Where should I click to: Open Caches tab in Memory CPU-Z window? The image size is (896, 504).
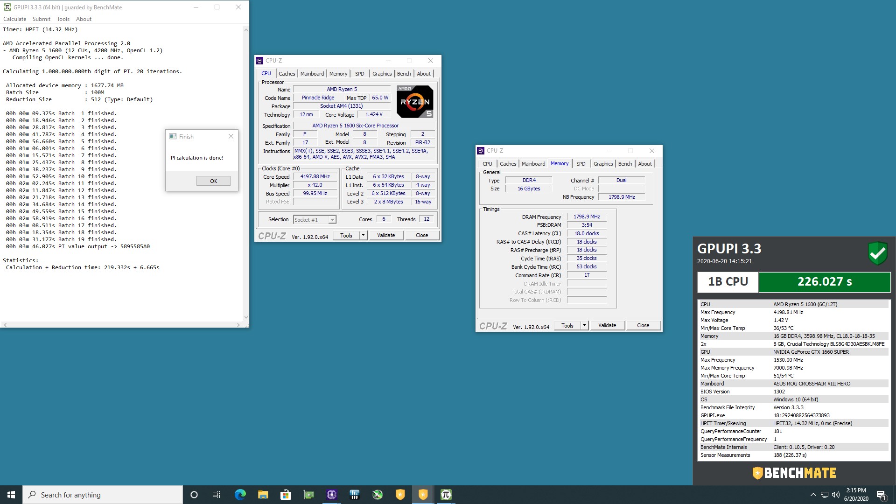click(508, 164)
